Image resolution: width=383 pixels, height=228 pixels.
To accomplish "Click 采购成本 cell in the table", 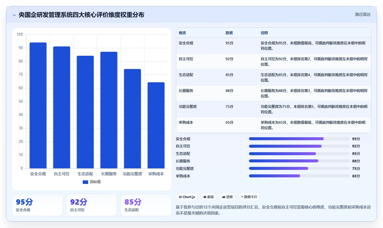I will (186, 123).
